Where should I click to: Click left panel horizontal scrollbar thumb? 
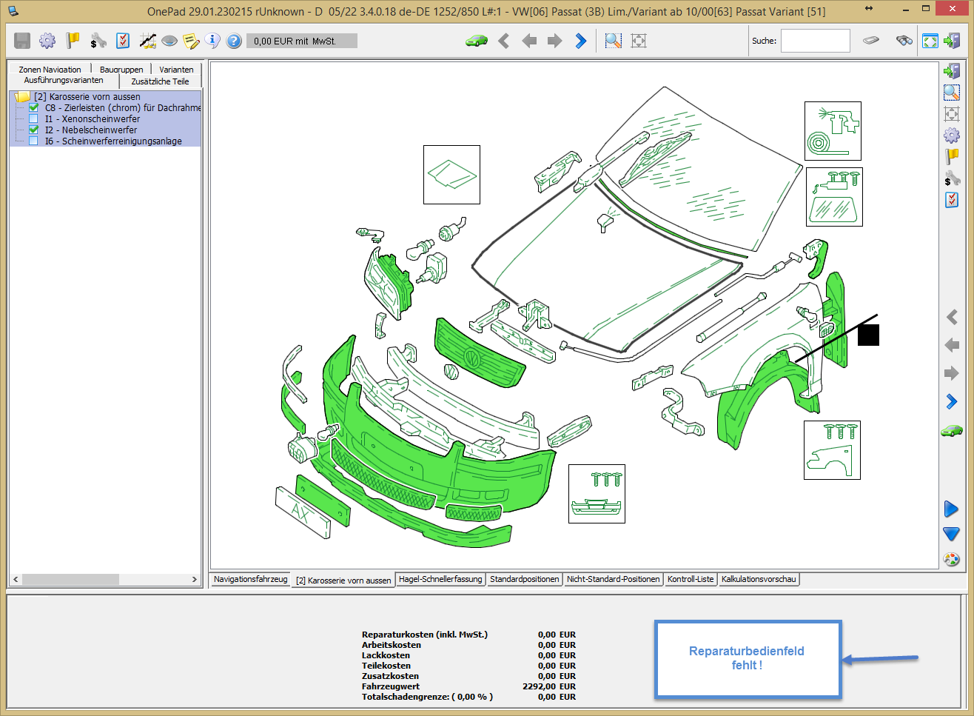click(x=70, y=579)
